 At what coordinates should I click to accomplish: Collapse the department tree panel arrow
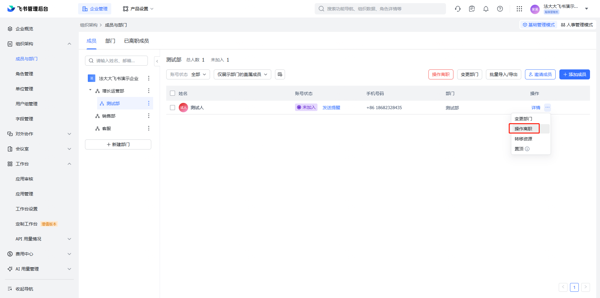tap(157, 61)
